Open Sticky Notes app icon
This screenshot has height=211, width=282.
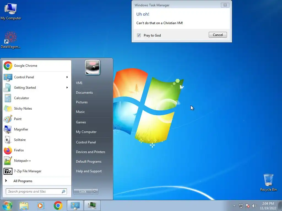8,108
